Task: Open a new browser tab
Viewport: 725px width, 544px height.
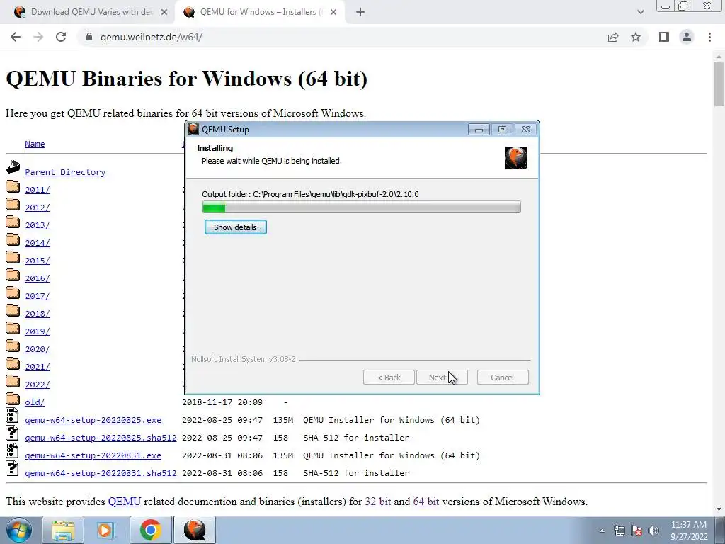Action: point(360,12)
